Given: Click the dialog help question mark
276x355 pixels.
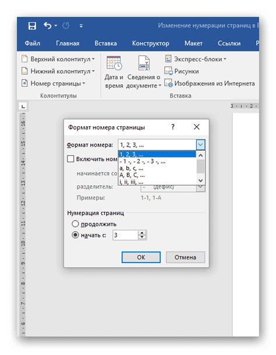Looking at the screenshot, I should coord(173,127).
